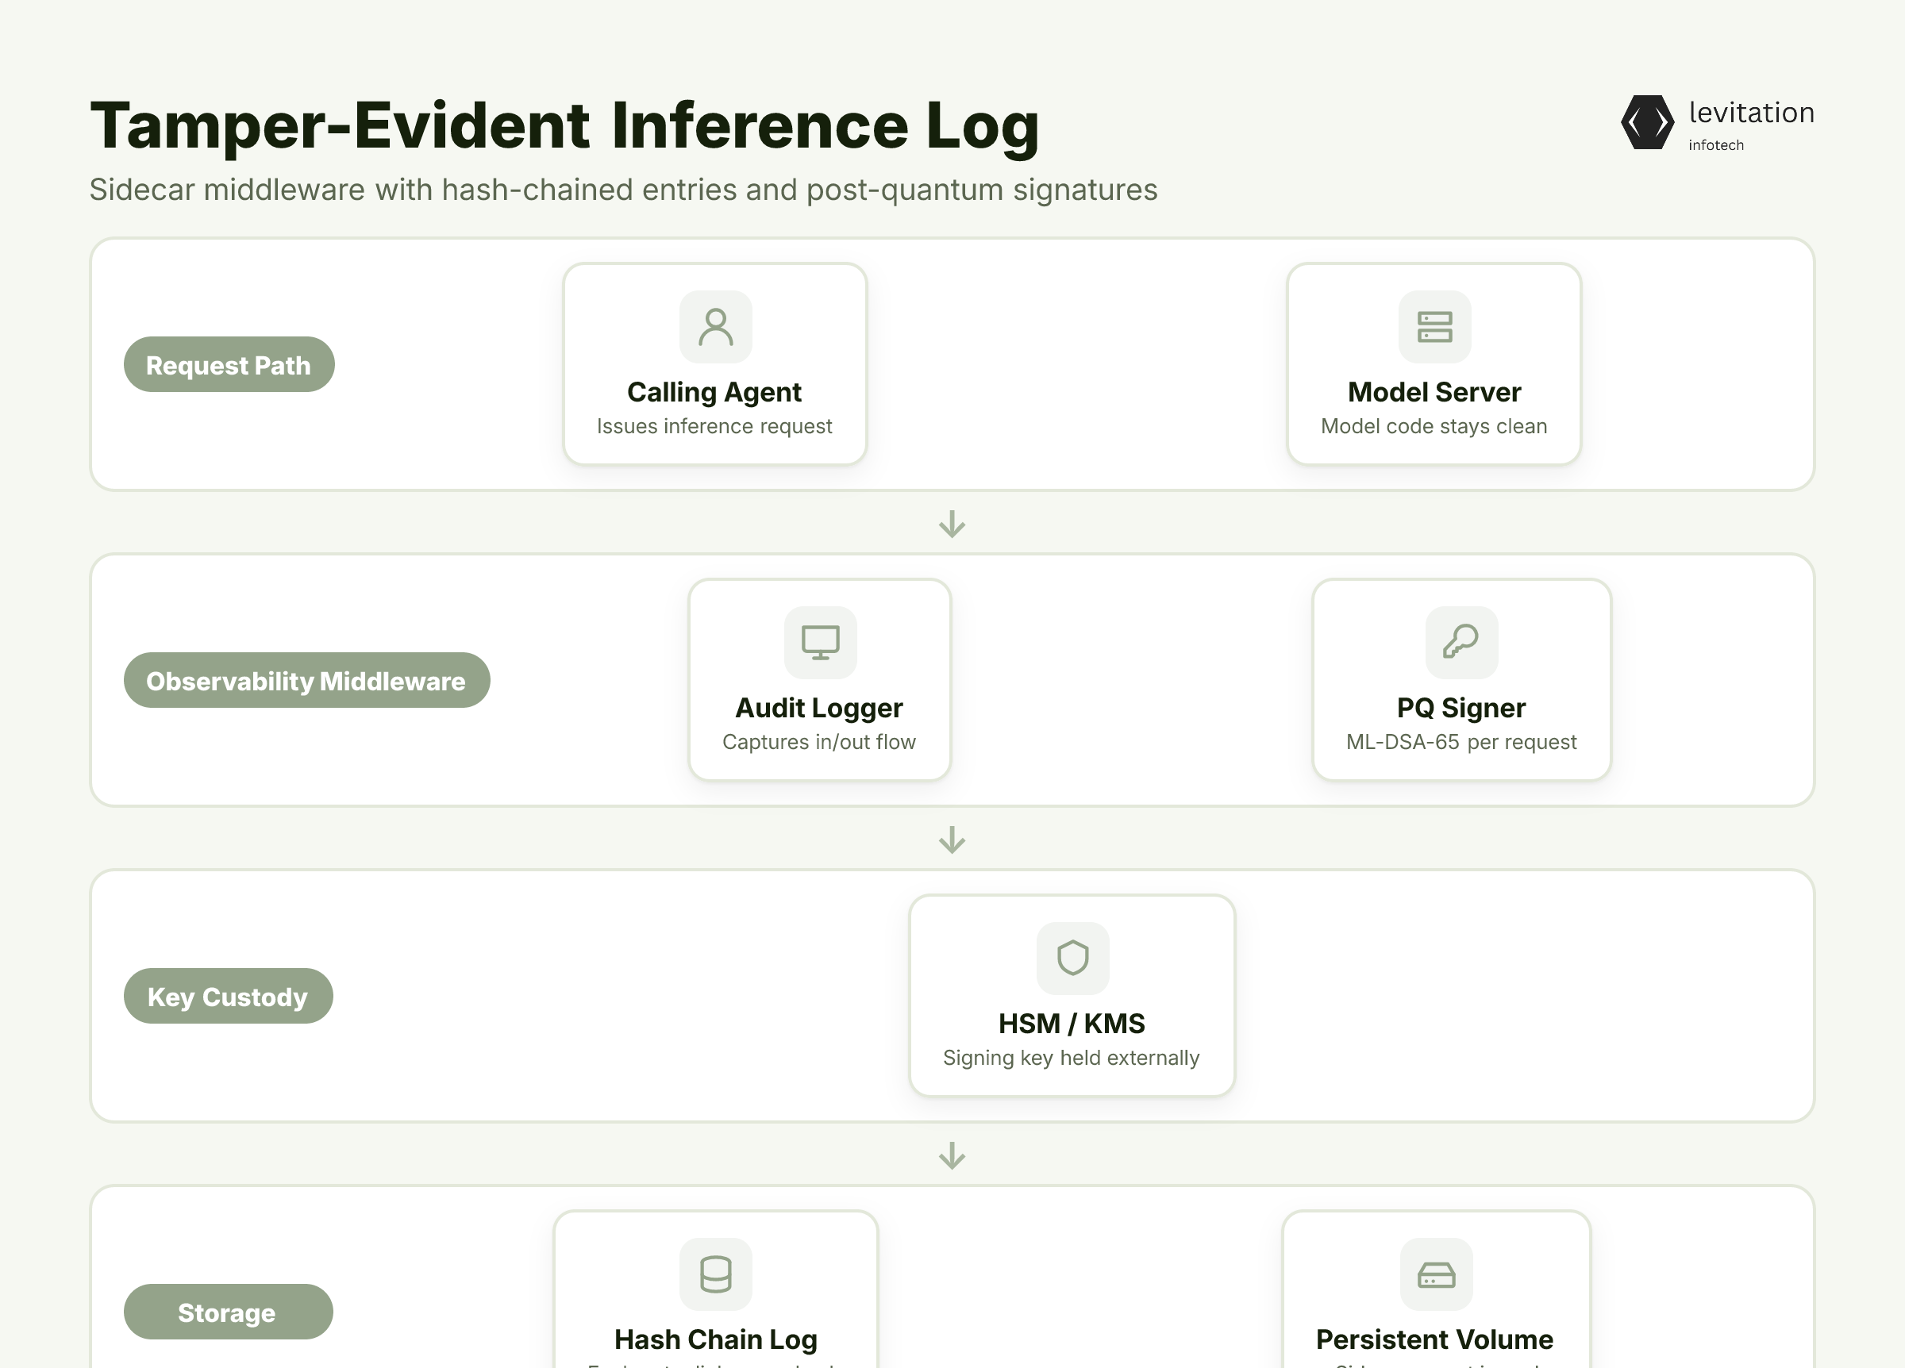The image size is (1905, 1368).
Task: Click the Hash Chain Log card title
Action: coord(716,1339)
